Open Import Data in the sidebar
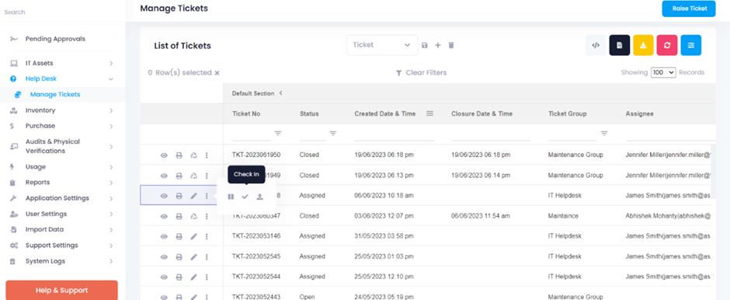The image size is (730, 300). click(62, 229)
